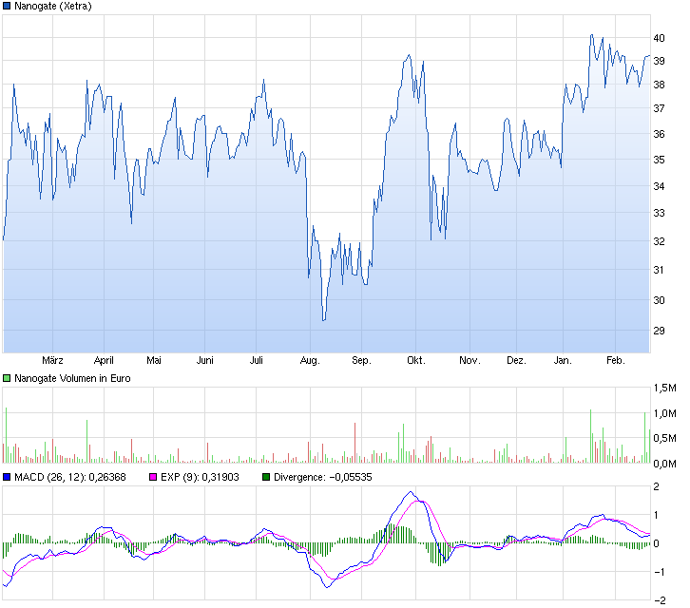The width and height of the screenshot is (690, 608).
Task: Click the dark green Divergence legend square
Action: (266, 477)
